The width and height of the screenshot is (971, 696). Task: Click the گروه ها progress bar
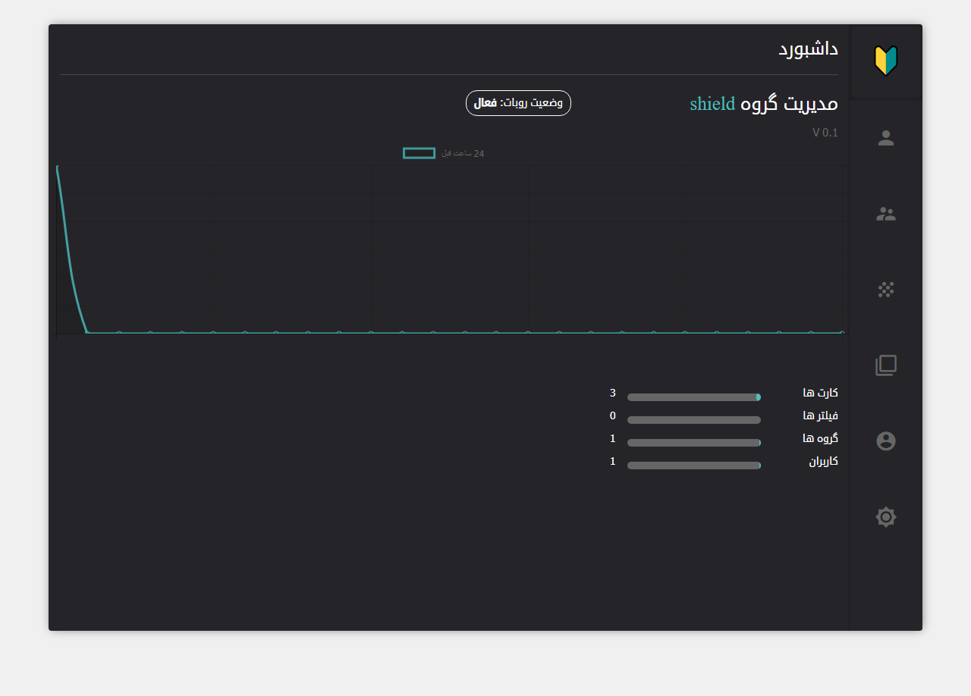coord(694,443)
